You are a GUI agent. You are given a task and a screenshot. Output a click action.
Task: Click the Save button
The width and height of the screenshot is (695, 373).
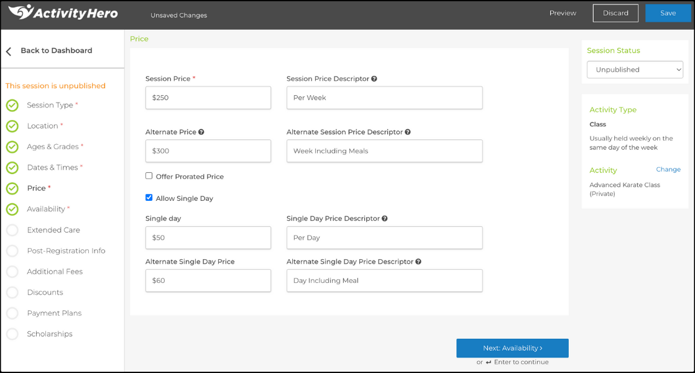(x=668, y=13)
